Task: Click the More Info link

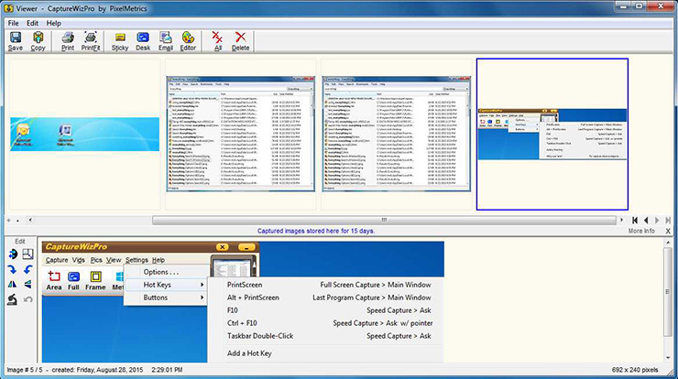Action: (x=641, y=232)
